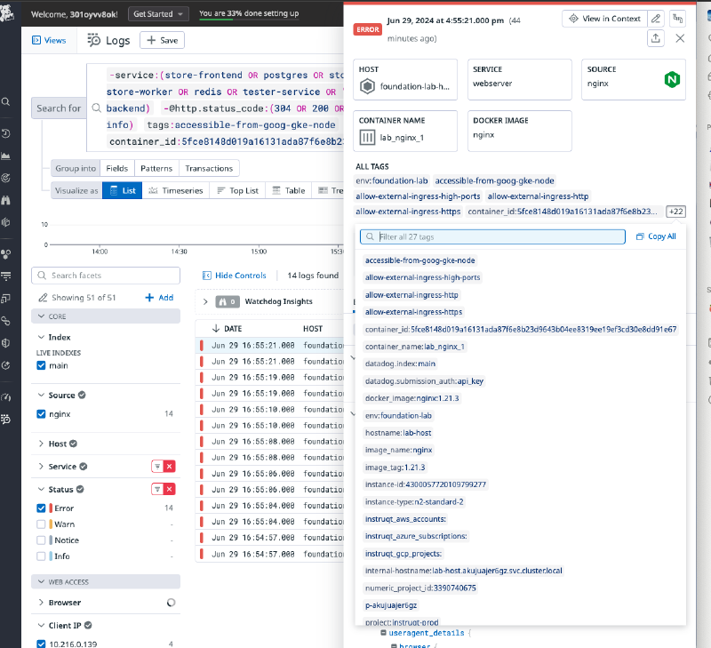Collapse the Source facet section

coord(42,395)
